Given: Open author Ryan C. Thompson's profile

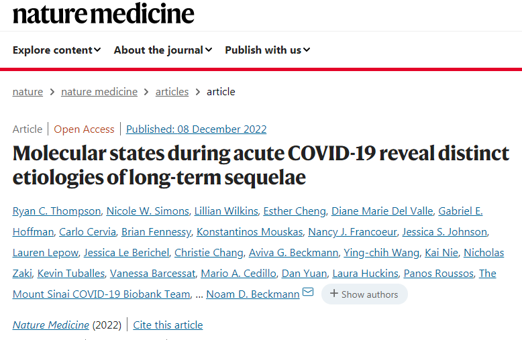Looking at the screenshot, I should tap(56, 211).
